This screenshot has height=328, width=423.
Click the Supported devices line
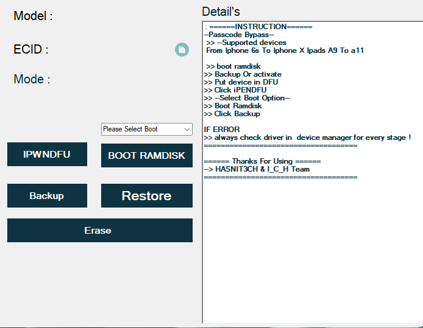[246, 43]
